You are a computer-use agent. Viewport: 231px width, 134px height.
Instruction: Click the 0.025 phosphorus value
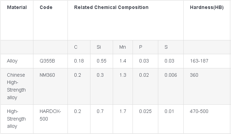pyautogui.click(x=145, y=111)
